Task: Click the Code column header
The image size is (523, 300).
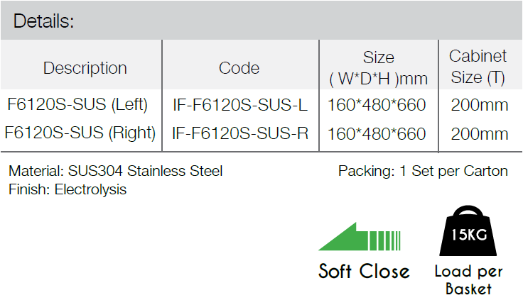Action: (x=239, y=68)
